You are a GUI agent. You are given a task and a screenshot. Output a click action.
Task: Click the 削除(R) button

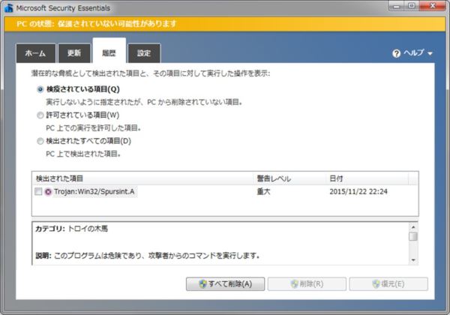[307, 284]
